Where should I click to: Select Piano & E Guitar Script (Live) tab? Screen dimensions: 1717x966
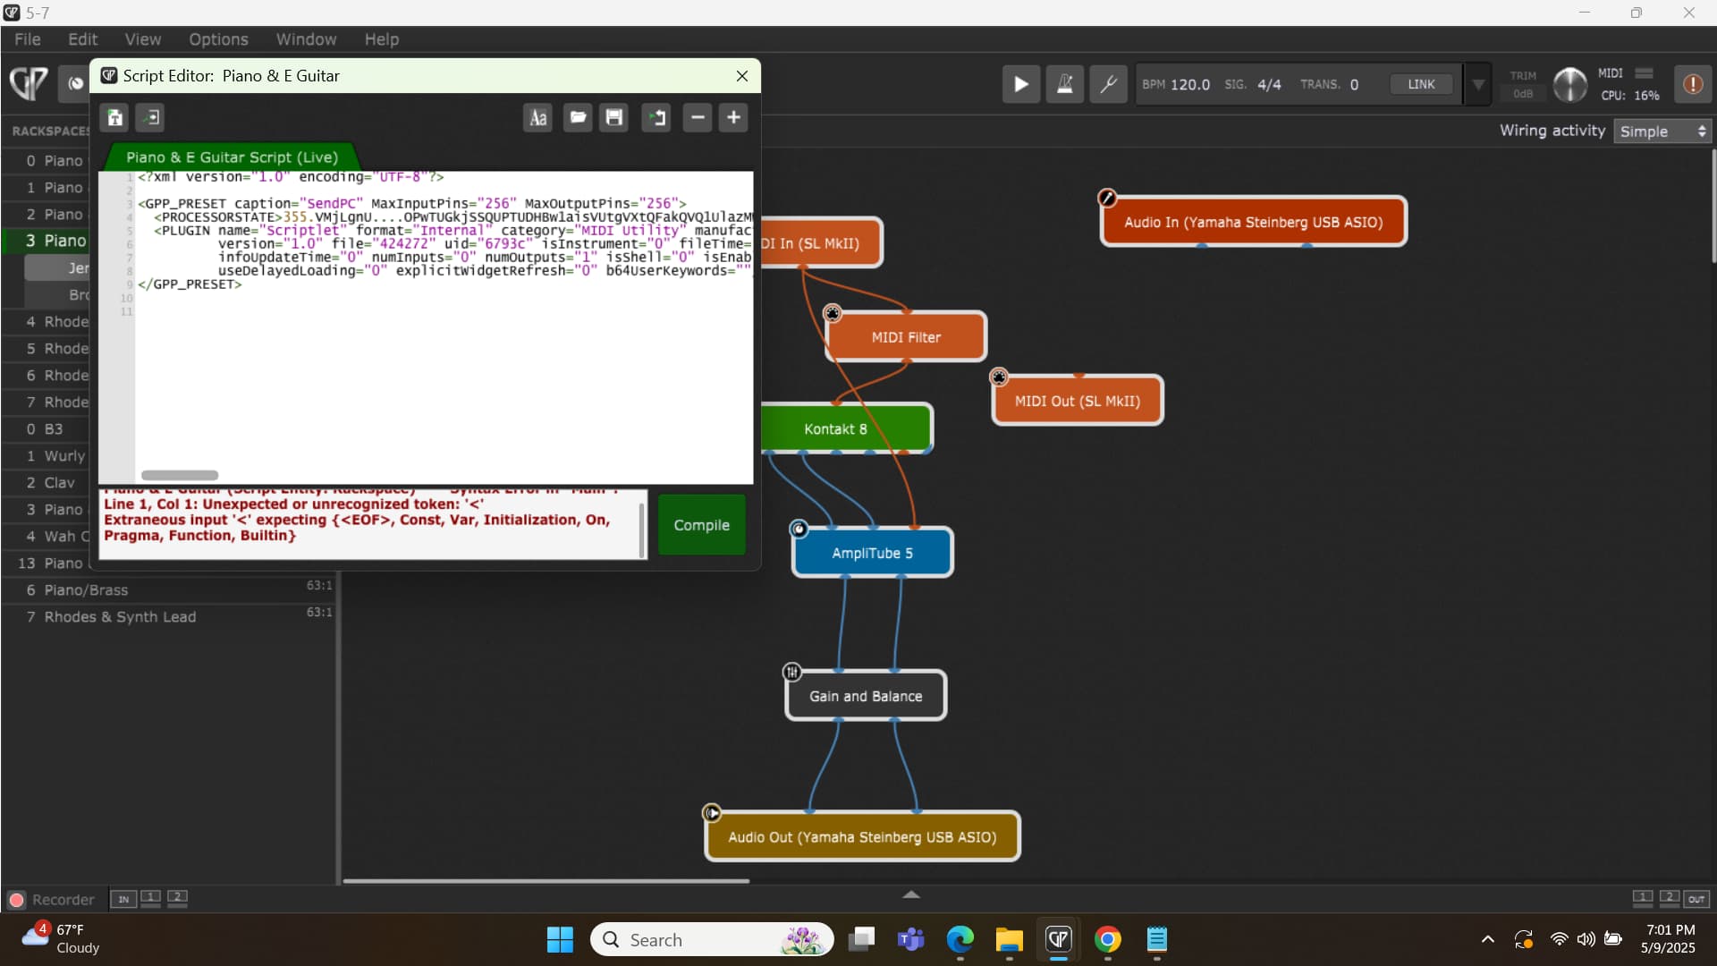point(232,157)
